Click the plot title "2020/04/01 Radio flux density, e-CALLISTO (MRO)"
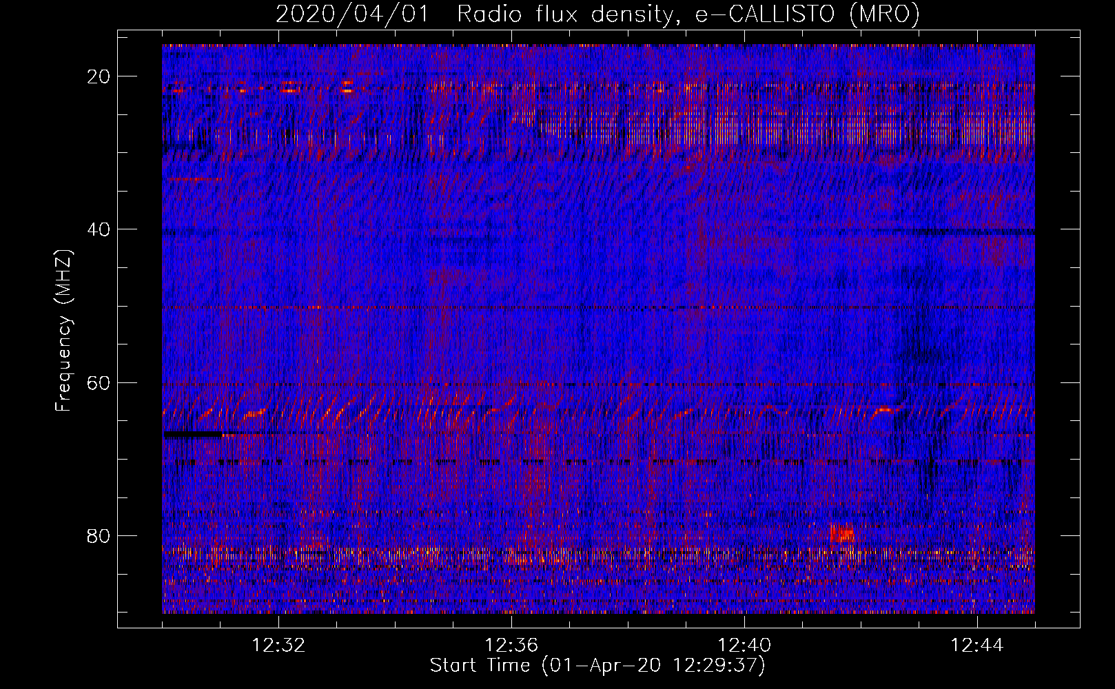 coord(597,14)
